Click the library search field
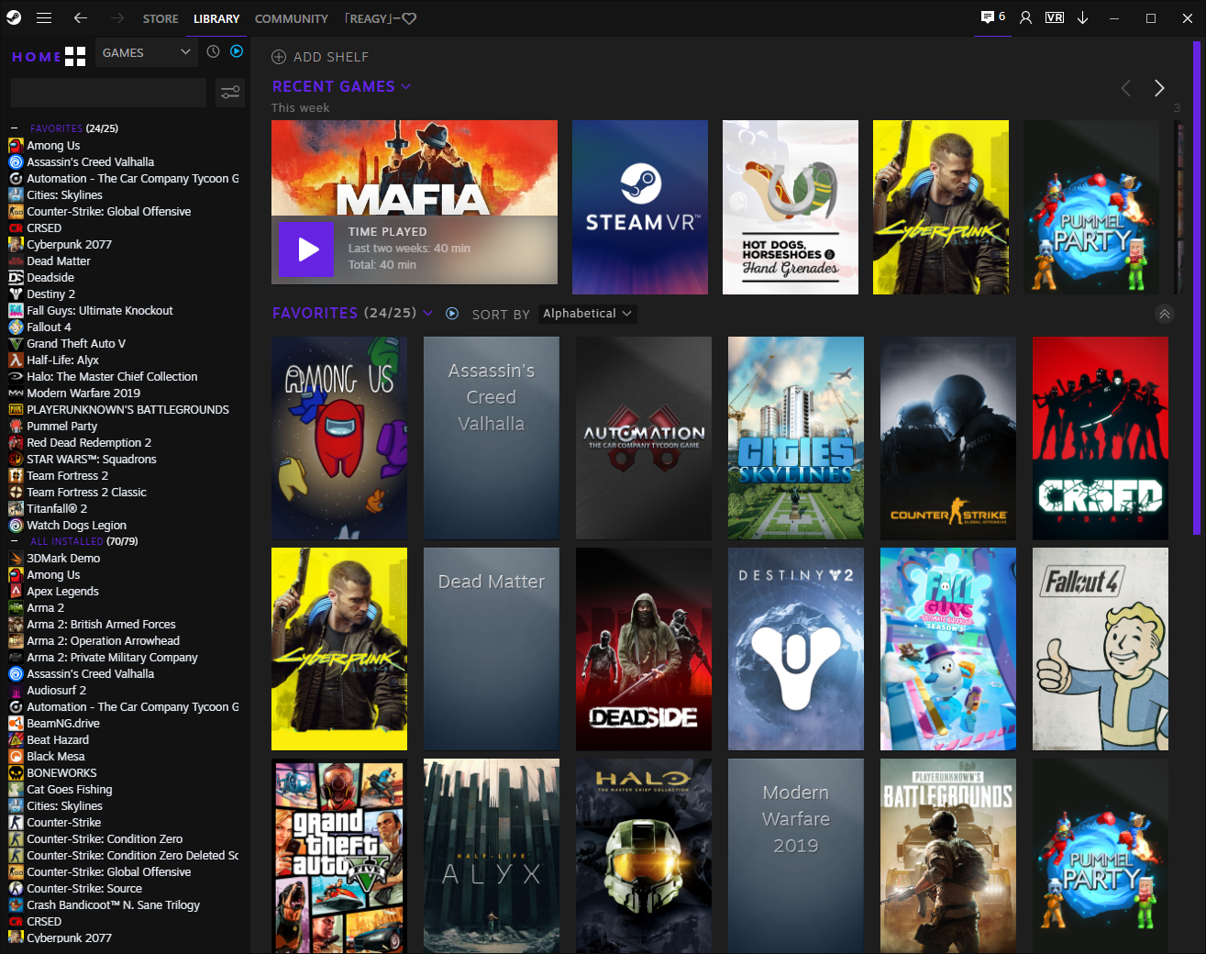This screenshot has height=954, width=1206. 108,93
